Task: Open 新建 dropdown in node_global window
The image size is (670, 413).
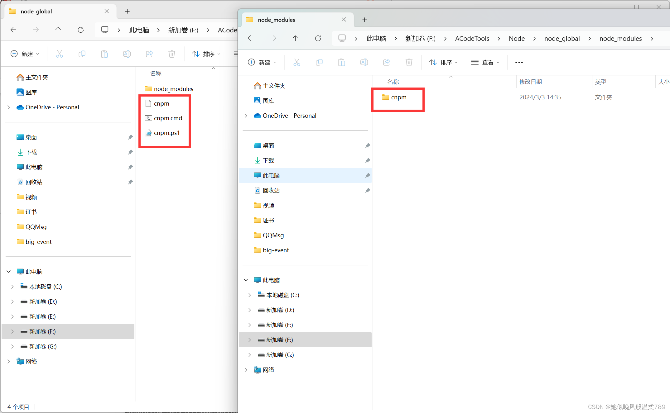Action: pos(25,54)
